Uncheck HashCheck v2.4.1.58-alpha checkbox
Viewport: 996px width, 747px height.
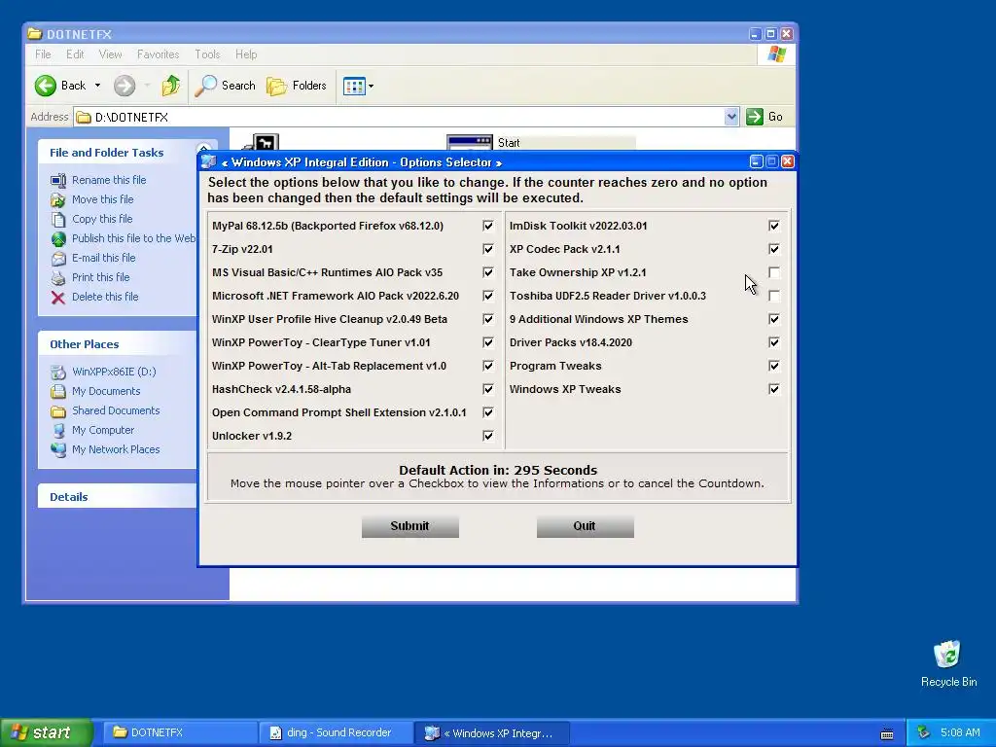pyautogui.click(x=488, y=389)
